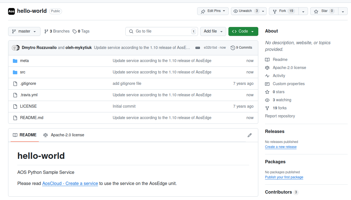Screen dimensions: 351x200
Task: Open the master branch dropdown
Action: pyautogui.click(x=24, y=31)
